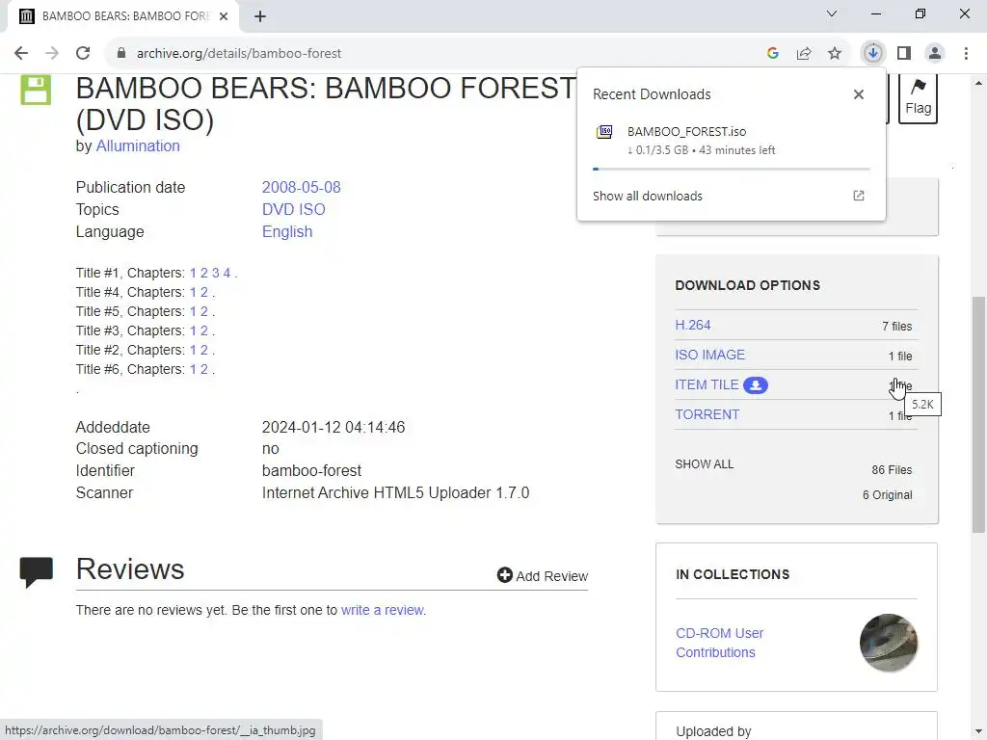Download the TORRENT option
The height and width of the screenshot is (740, 987).
(x=707, y=414)
